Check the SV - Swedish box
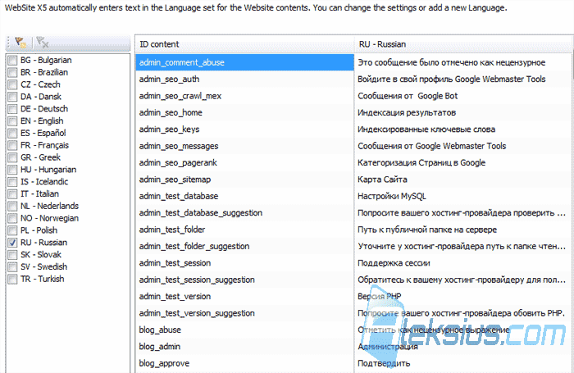 (12, 267)
